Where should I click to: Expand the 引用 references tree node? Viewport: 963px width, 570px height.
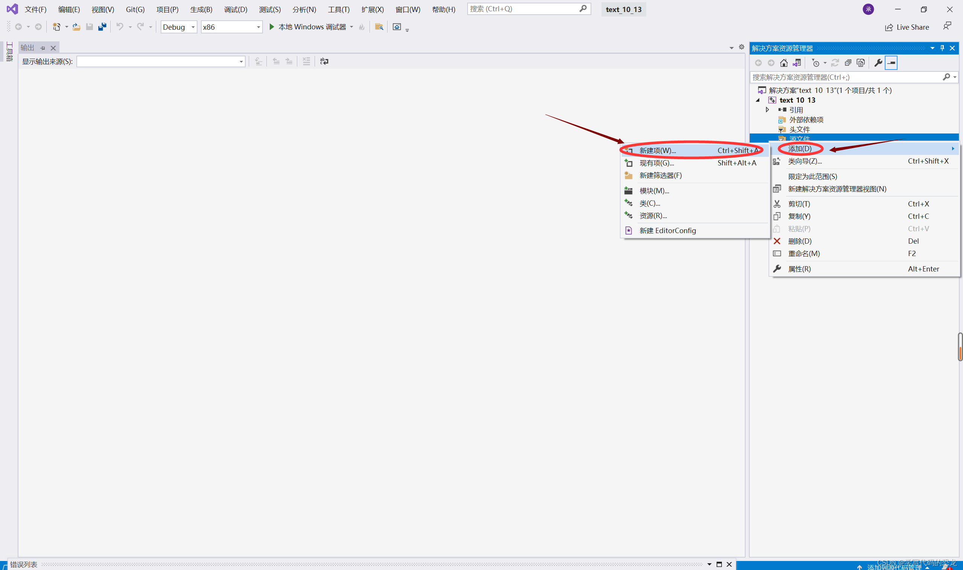coord(767,110)
